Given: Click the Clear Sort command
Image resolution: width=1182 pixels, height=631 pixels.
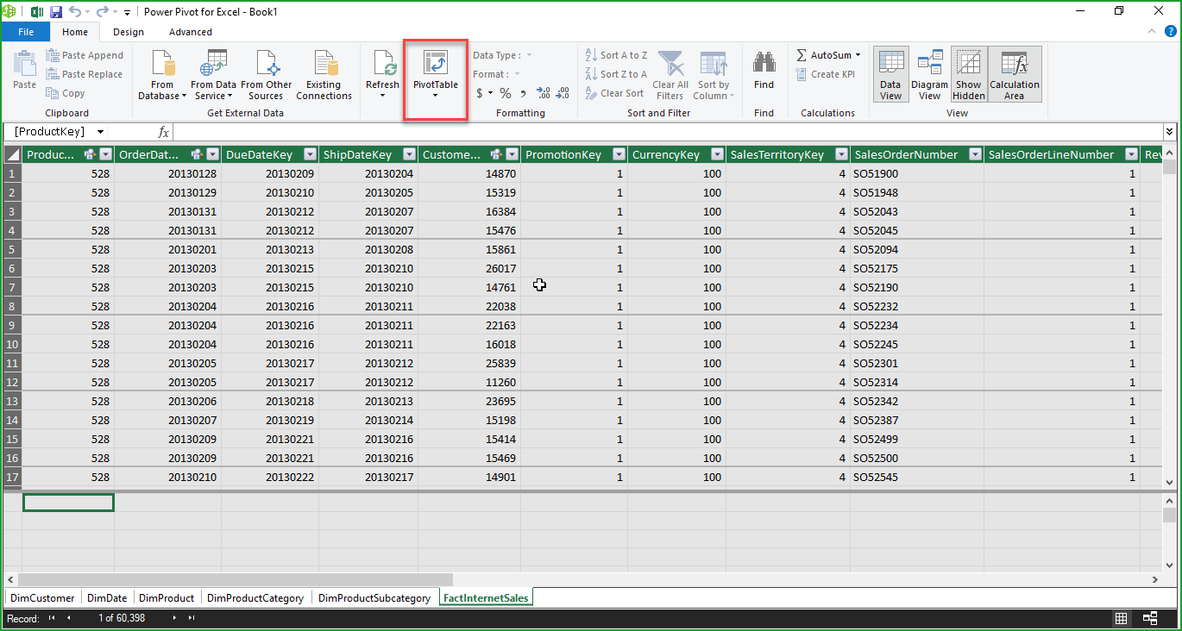Looking at the screenshot, I should click(x=614, y=93).
